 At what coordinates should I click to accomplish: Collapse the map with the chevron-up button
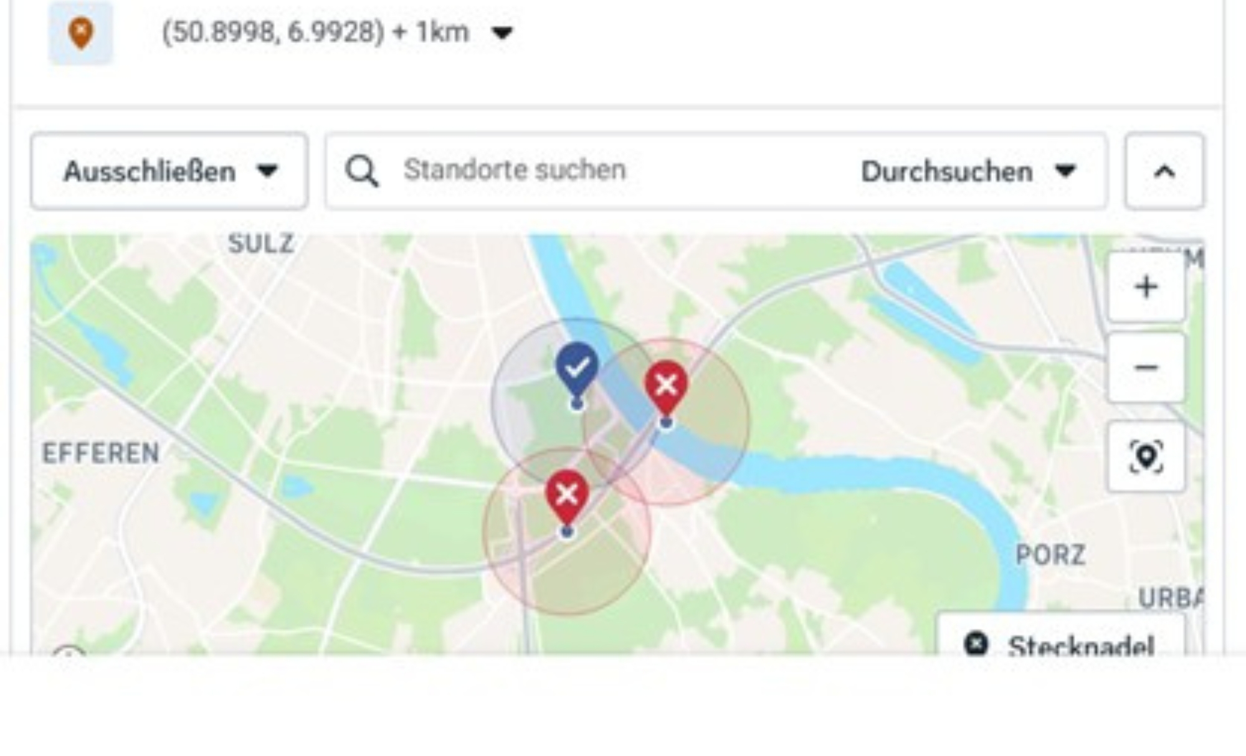[1164, 171]
